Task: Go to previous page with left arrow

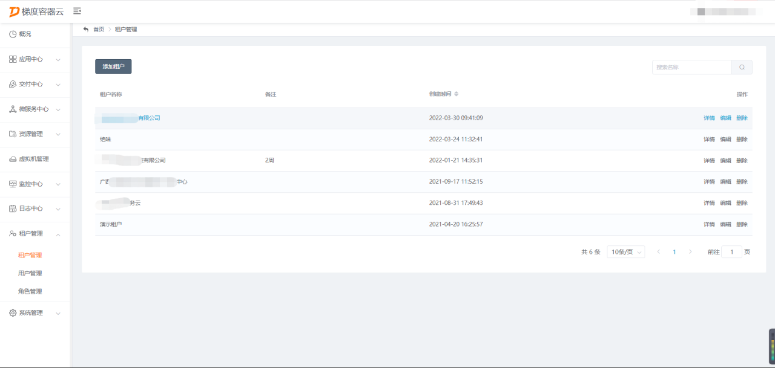Action: [659, 252]
